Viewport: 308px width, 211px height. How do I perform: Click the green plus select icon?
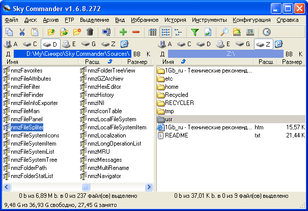tap(123, 32)
